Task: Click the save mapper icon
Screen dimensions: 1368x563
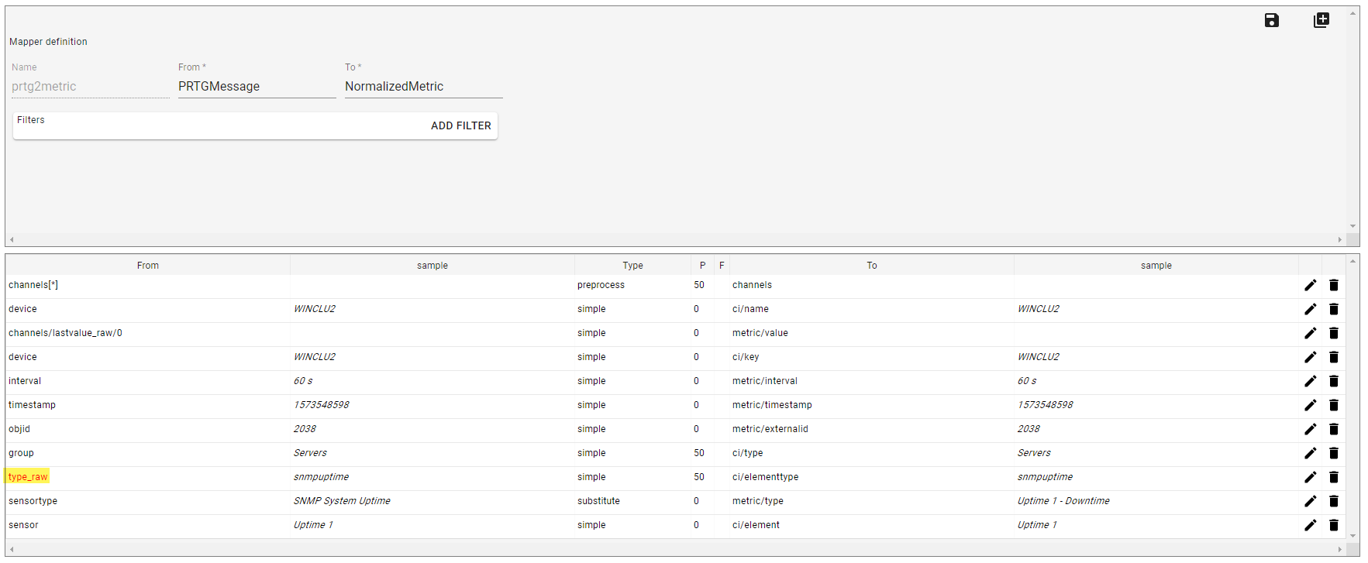Action: 1271,20
